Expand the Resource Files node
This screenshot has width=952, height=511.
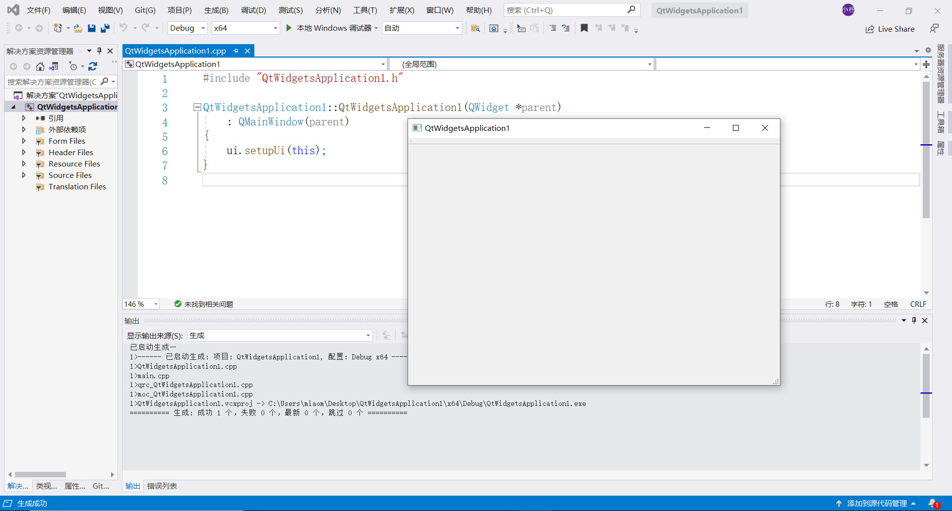pyautogui.click(x=24, y=164)
